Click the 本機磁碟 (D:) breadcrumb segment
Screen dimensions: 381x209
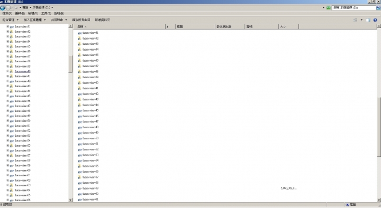click(x=41, y=8)
